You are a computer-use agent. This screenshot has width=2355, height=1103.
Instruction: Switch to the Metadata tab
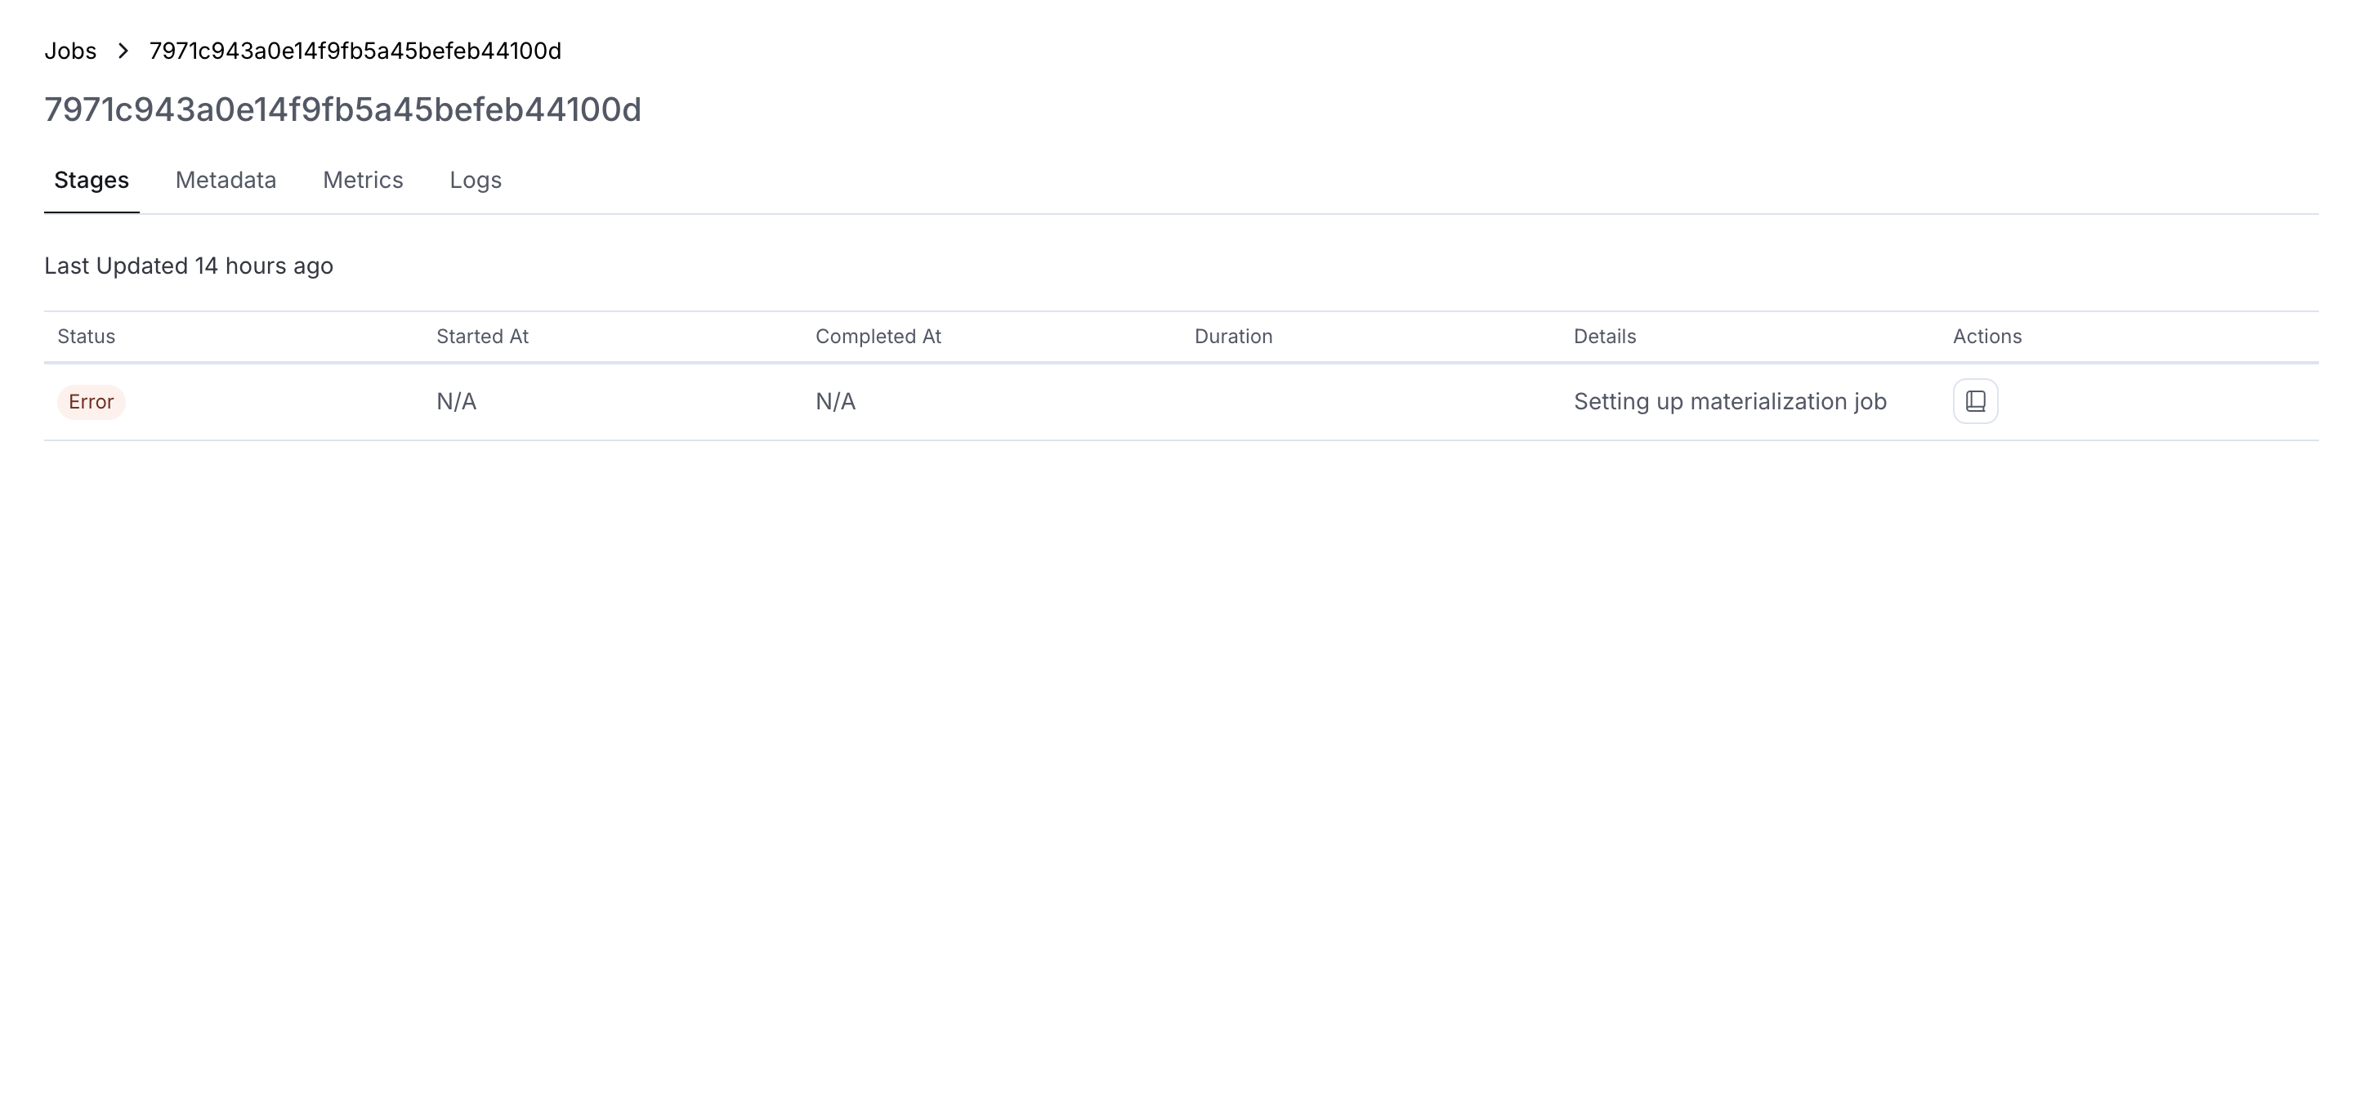coord(226,180)
